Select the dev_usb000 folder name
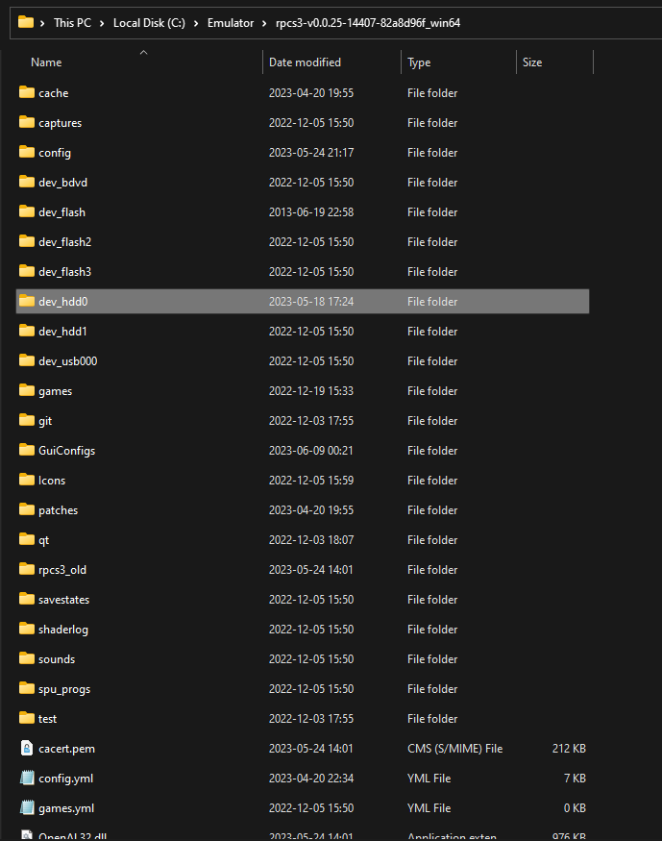This screenshot has width=662, height=841. coord(68,361)
